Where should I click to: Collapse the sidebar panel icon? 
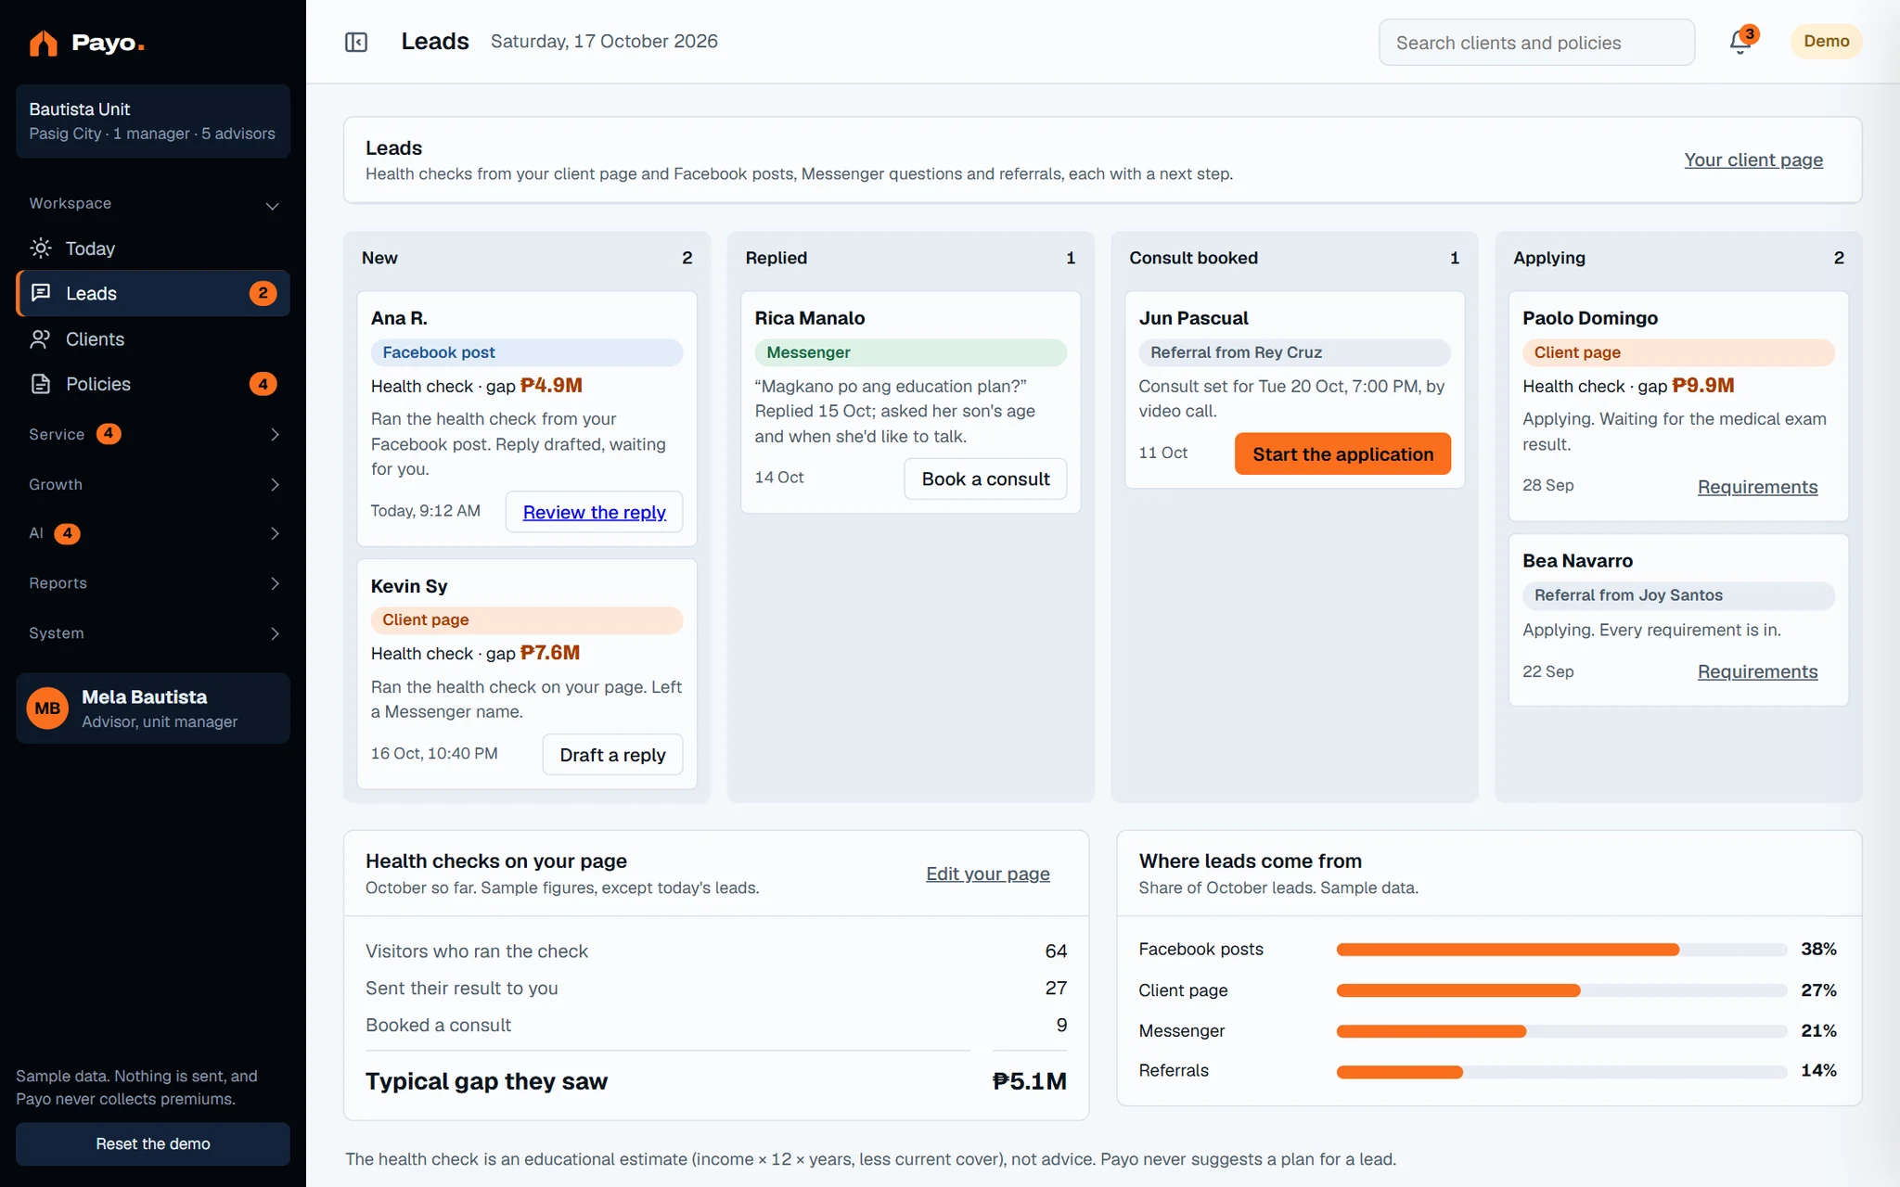pos(356,42)
